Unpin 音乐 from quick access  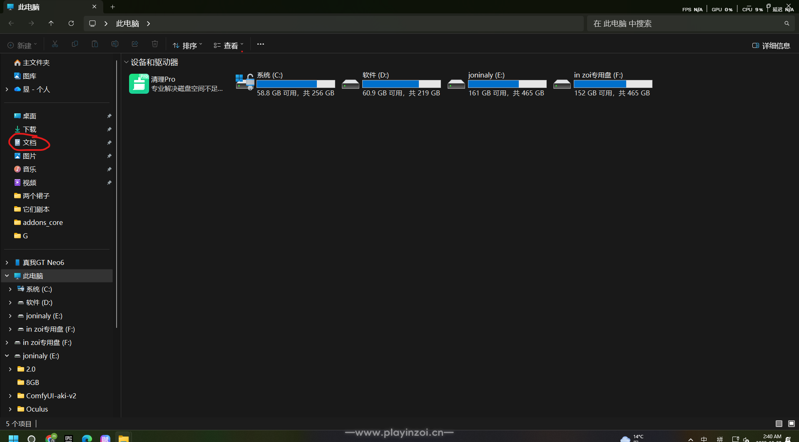[109, 169]
